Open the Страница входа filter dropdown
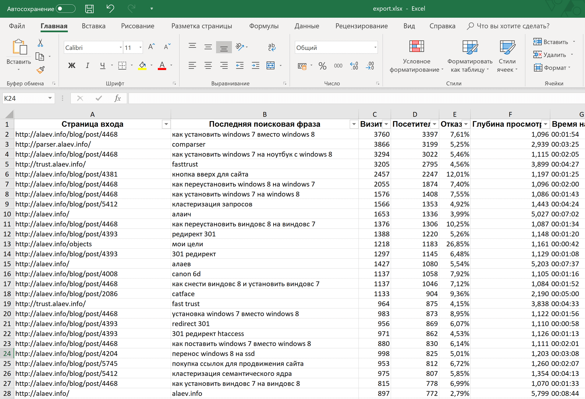 [x=166, y=124]
